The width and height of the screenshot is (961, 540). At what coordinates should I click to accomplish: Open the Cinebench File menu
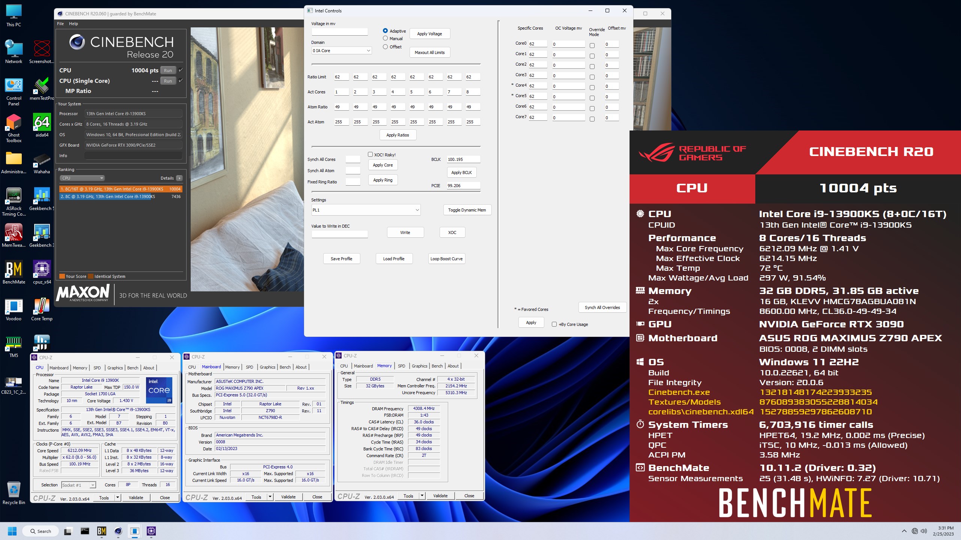coord(60,24)
